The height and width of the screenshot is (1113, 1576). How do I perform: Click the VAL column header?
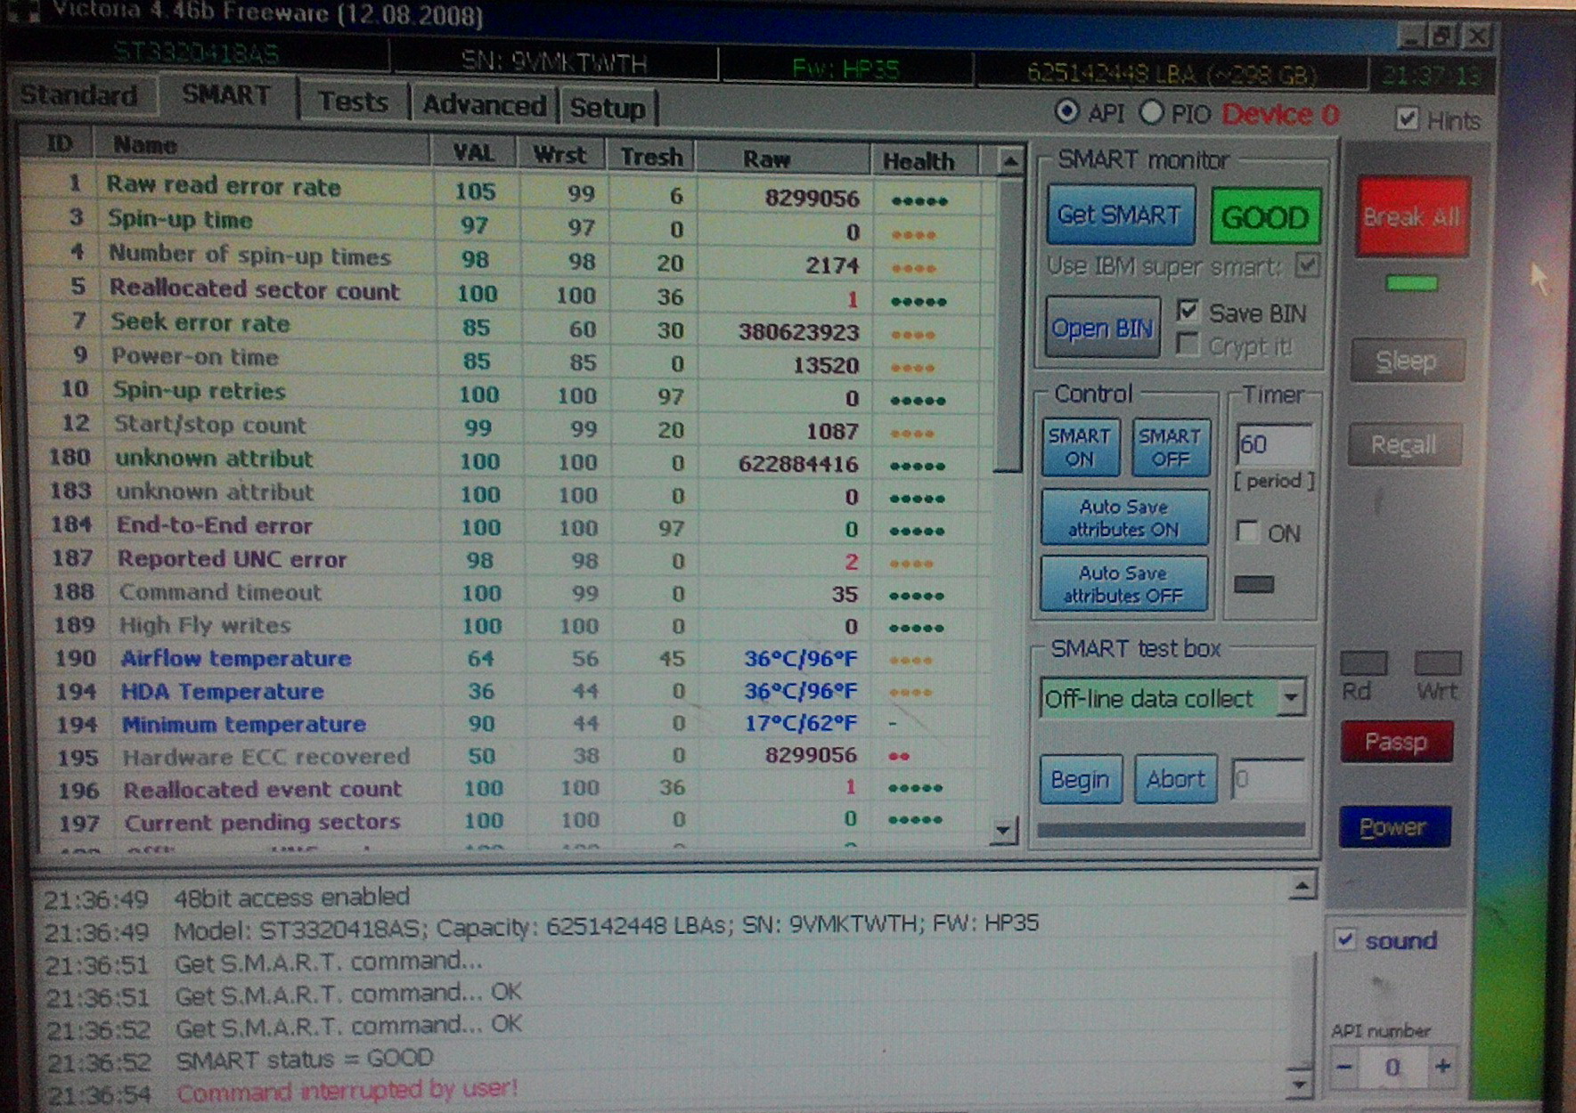pos(473,152)
